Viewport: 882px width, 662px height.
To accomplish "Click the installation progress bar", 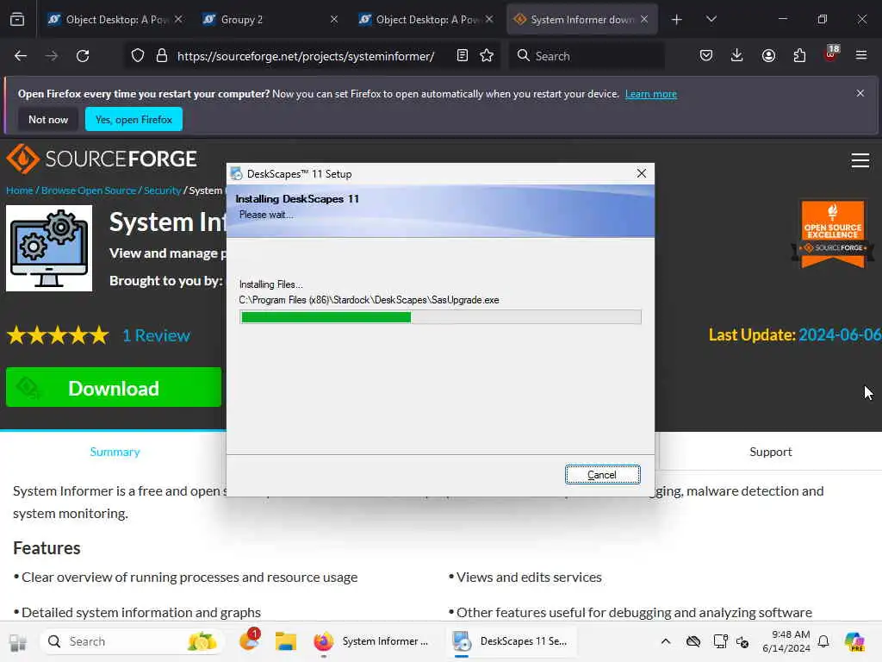I will click(440, 317).
